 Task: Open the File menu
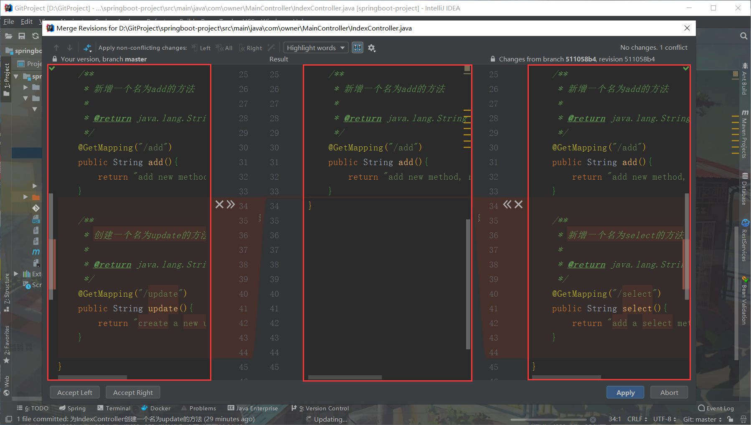tap(8, 21)
